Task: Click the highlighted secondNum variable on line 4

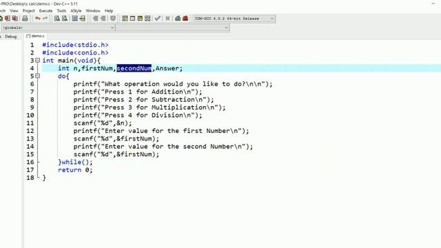Action: [134, 68]
